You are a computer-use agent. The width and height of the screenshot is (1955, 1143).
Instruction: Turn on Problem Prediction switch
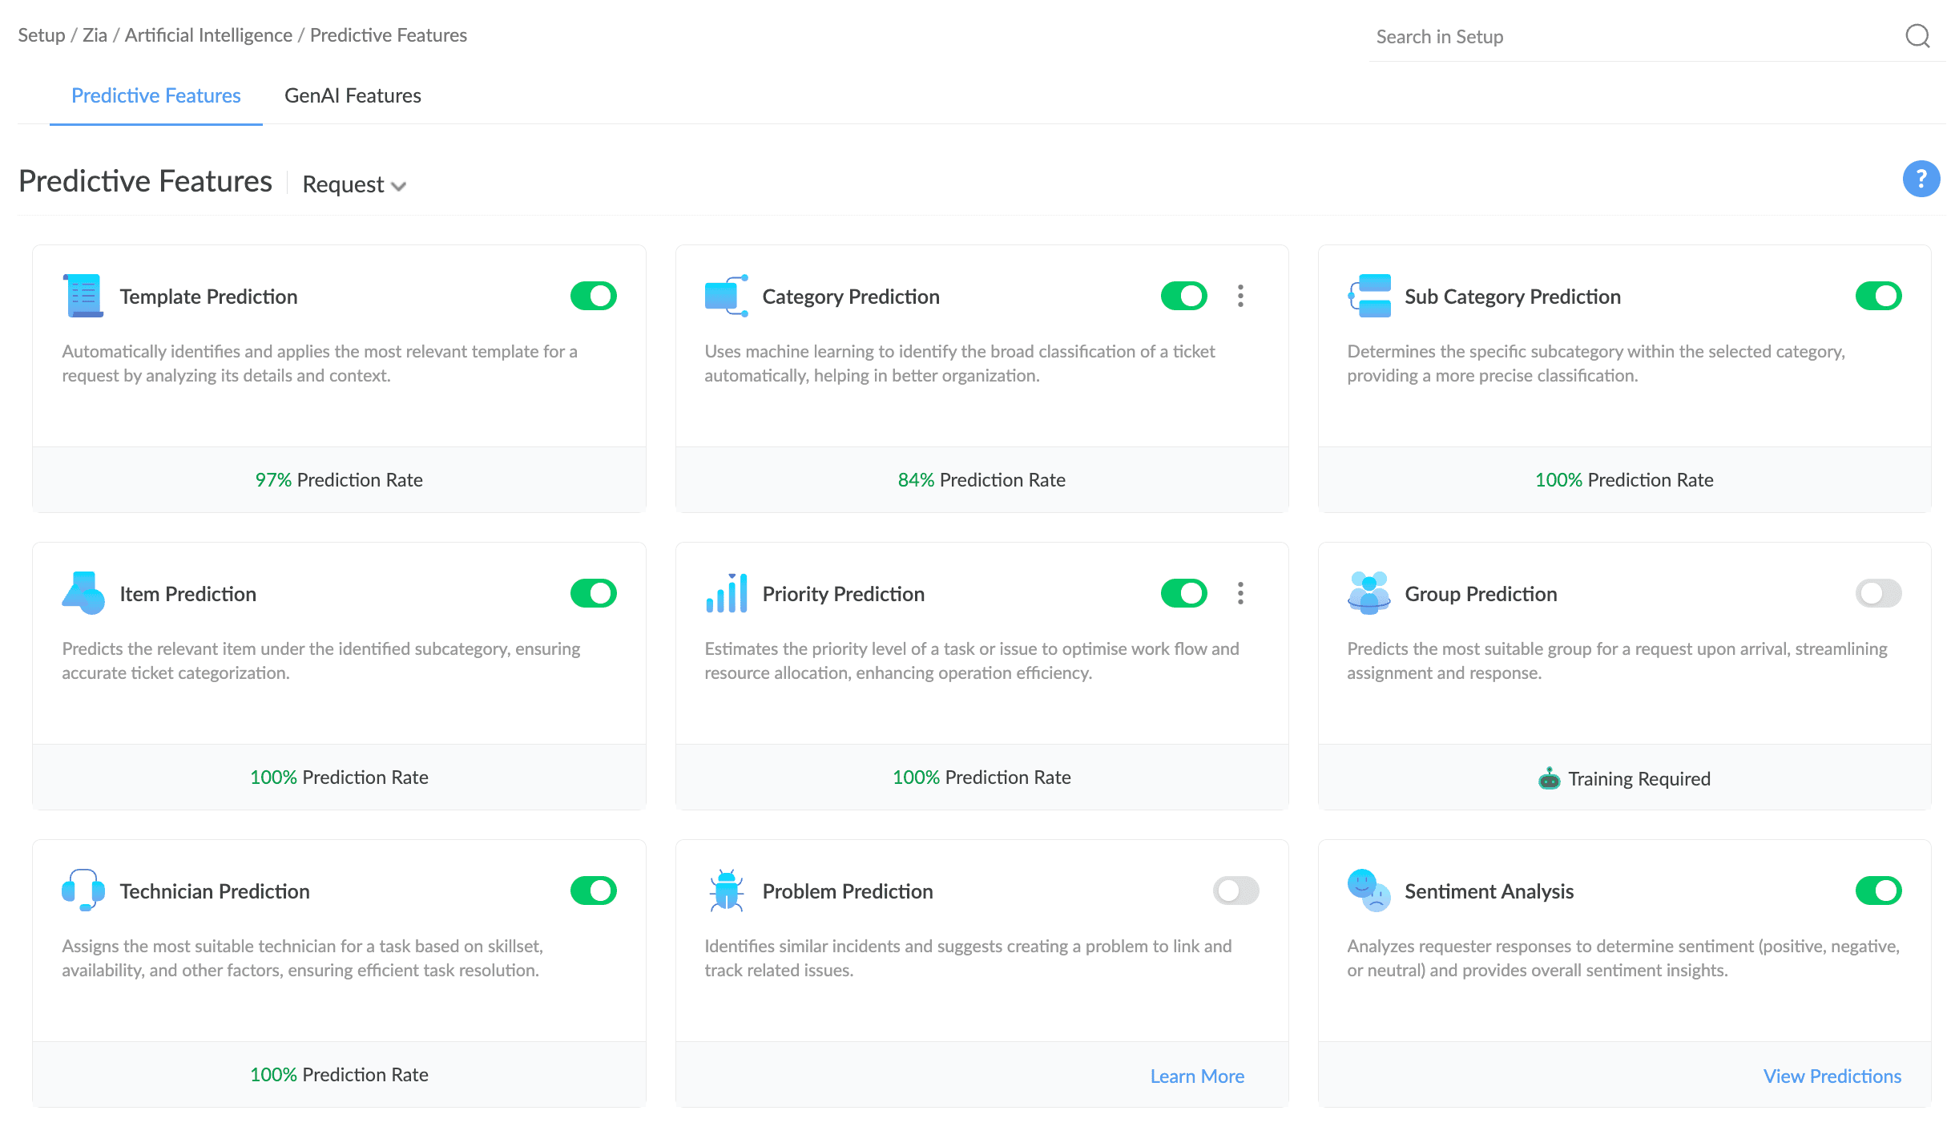[1235, 891]
